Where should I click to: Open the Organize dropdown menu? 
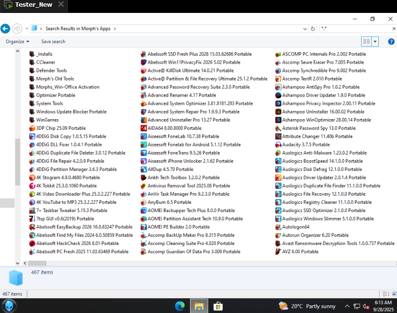pyautogui.click(x=17, y=42)
